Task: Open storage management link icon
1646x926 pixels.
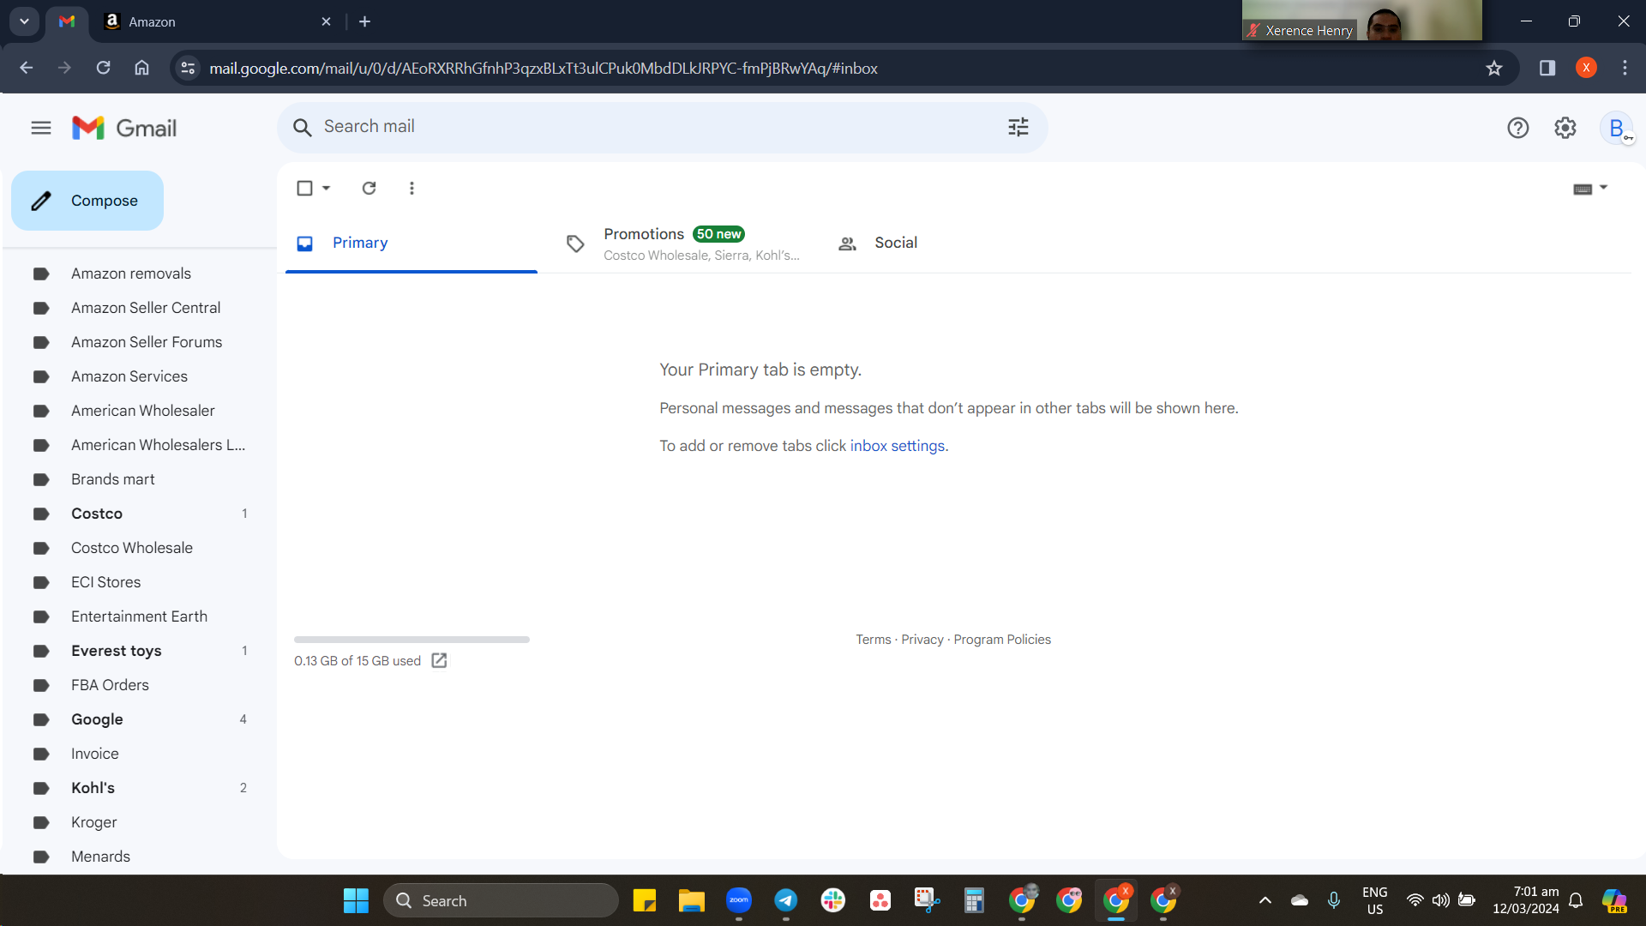Action: point(439,660)
